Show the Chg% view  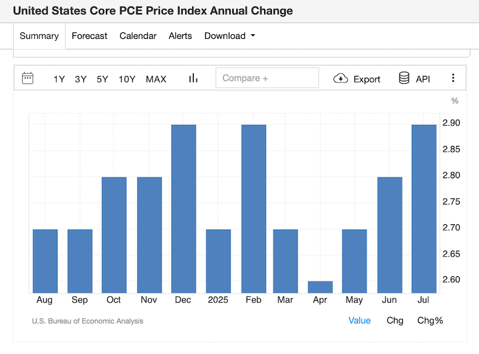click(x=430, y=321)
